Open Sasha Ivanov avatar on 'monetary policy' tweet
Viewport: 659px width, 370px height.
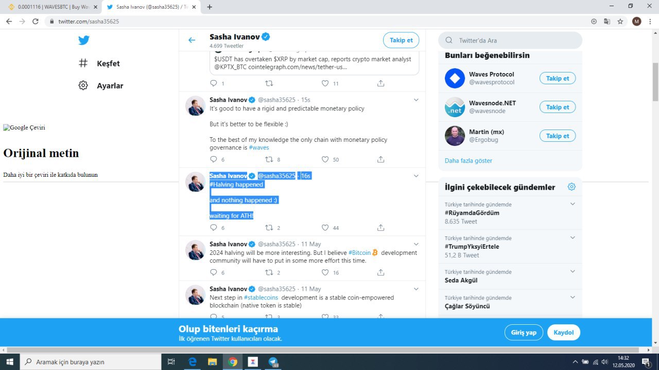[196, 106]
